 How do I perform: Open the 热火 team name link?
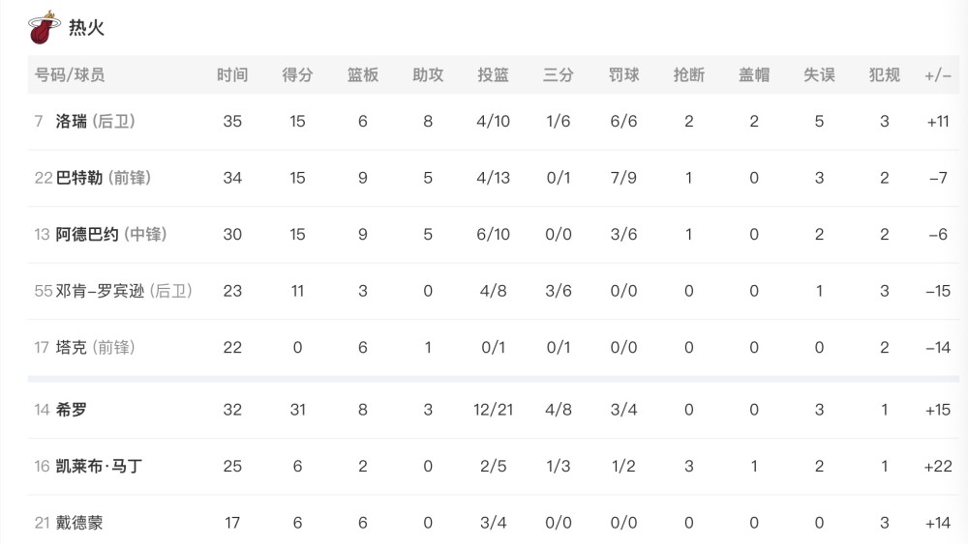point(86,28)
